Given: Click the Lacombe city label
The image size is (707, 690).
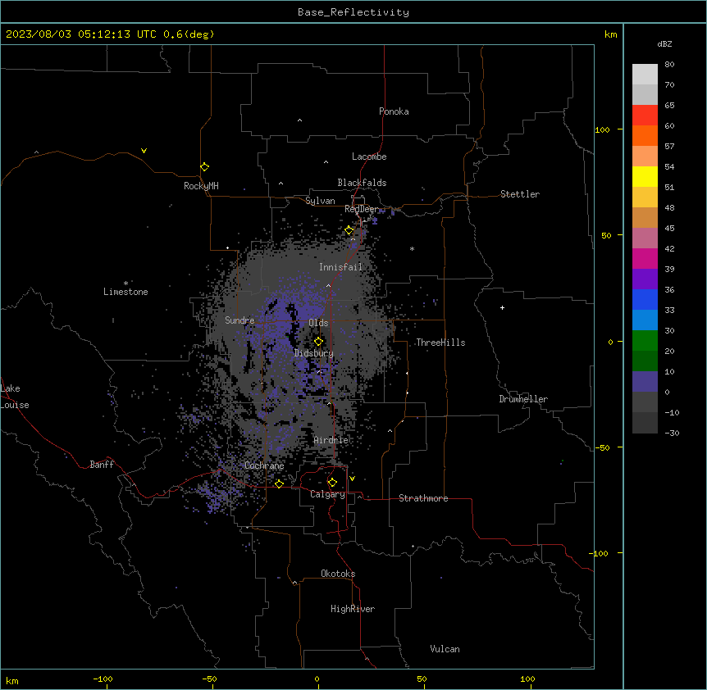Looking at the screenshot, I should [x=369, y=157].
